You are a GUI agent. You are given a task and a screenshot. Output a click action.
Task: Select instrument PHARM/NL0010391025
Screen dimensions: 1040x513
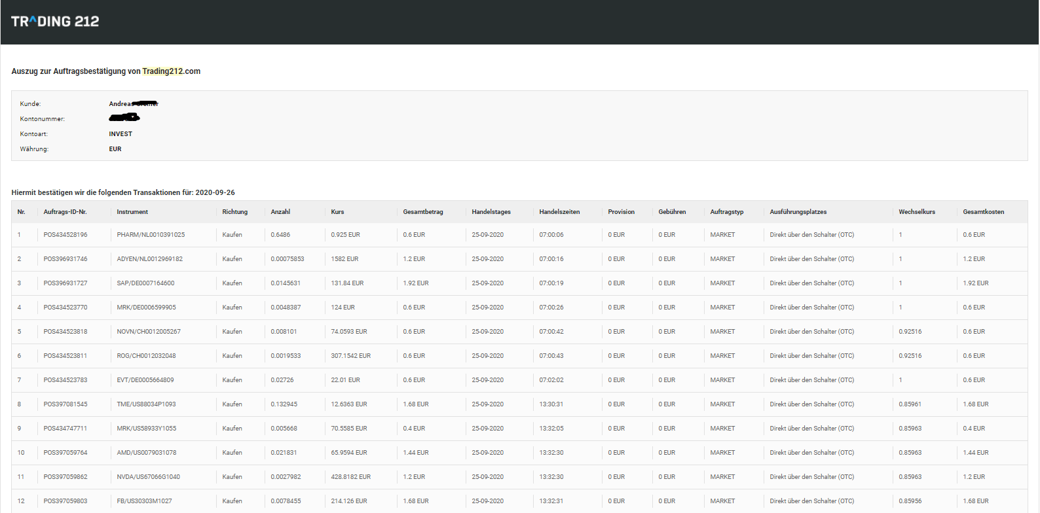pyautogui.click(x=151, y=235)
